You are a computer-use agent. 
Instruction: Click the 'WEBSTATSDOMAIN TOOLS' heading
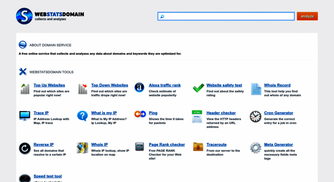point(51,72)
